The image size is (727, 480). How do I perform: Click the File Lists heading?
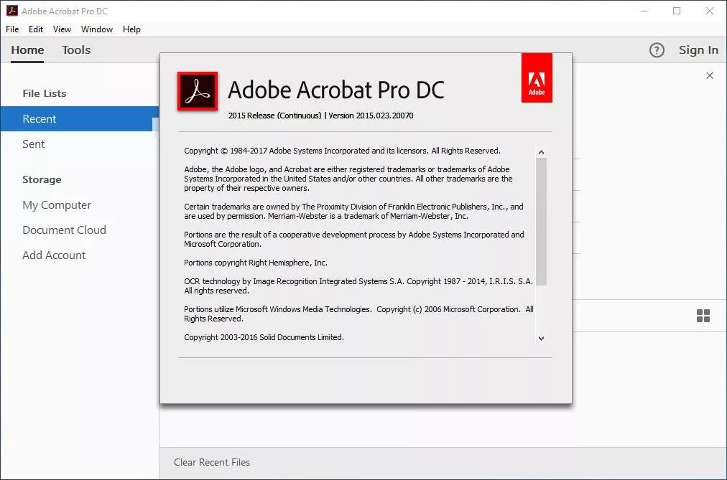[45, 93]
